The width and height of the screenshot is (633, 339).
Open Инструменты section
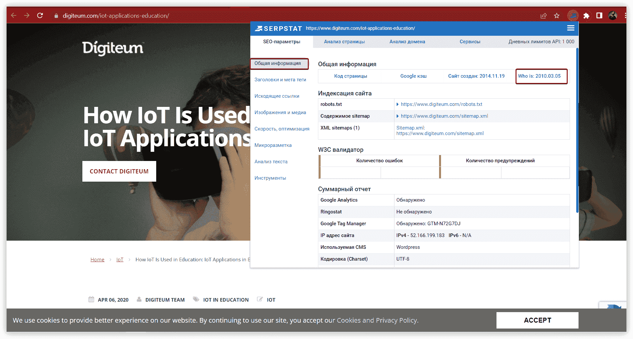click(270, 178)
